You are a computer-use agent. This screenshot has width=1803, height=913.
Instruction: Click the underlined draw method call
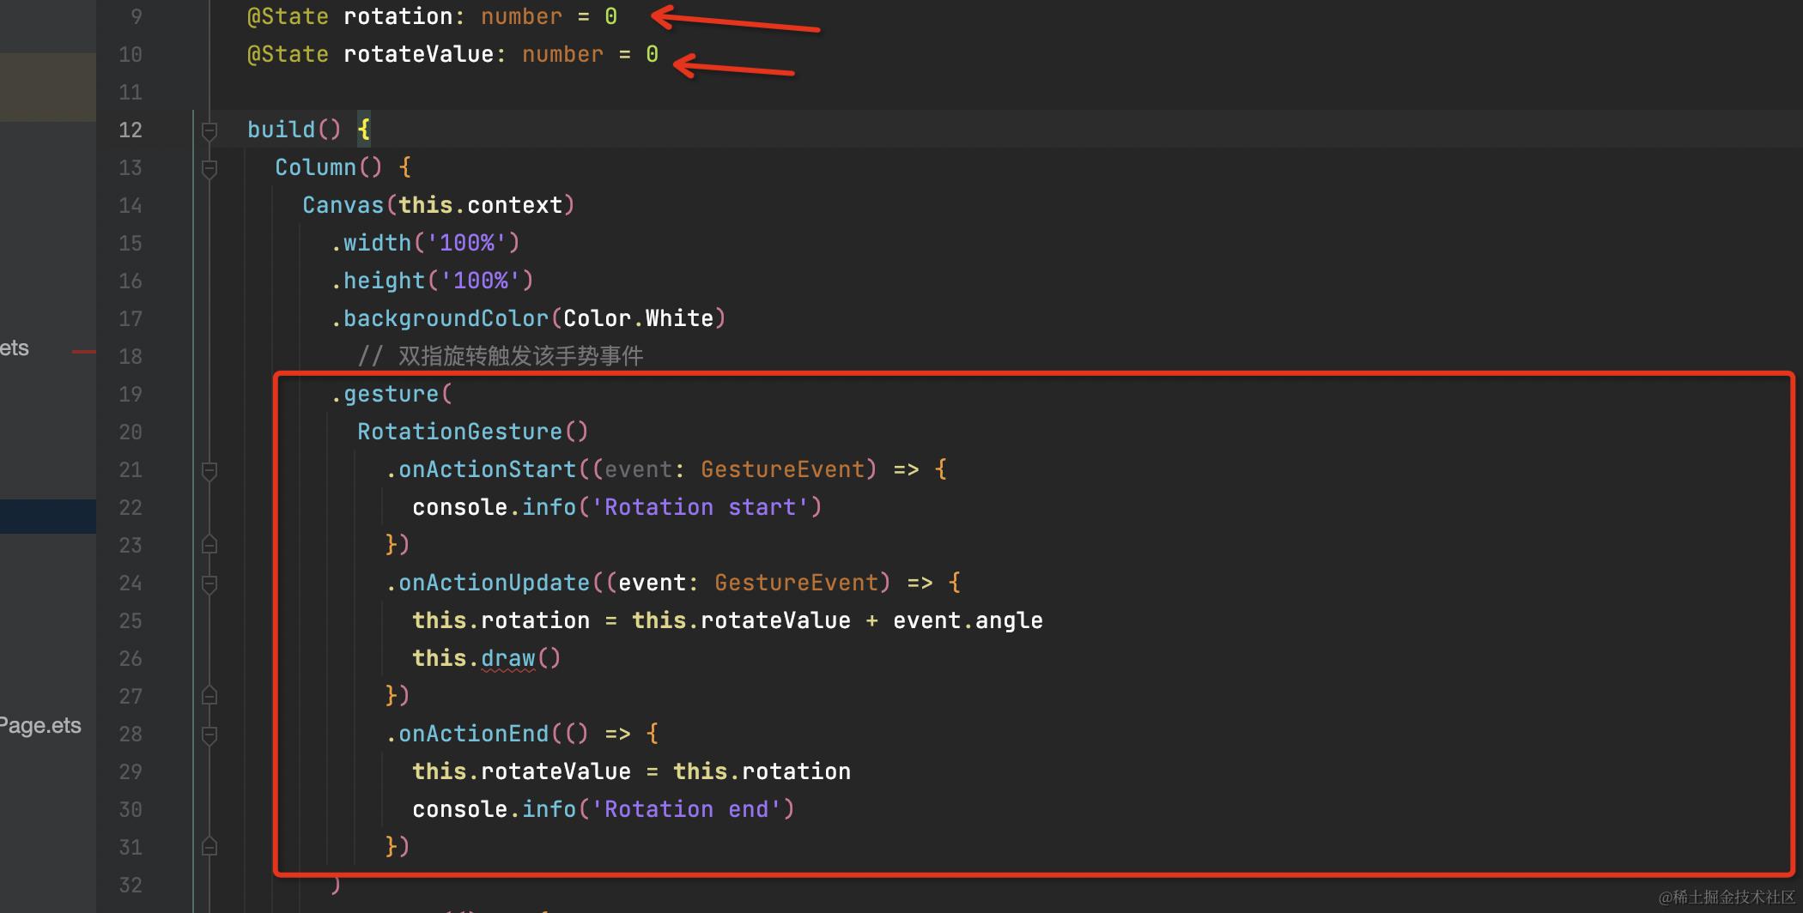507,658
